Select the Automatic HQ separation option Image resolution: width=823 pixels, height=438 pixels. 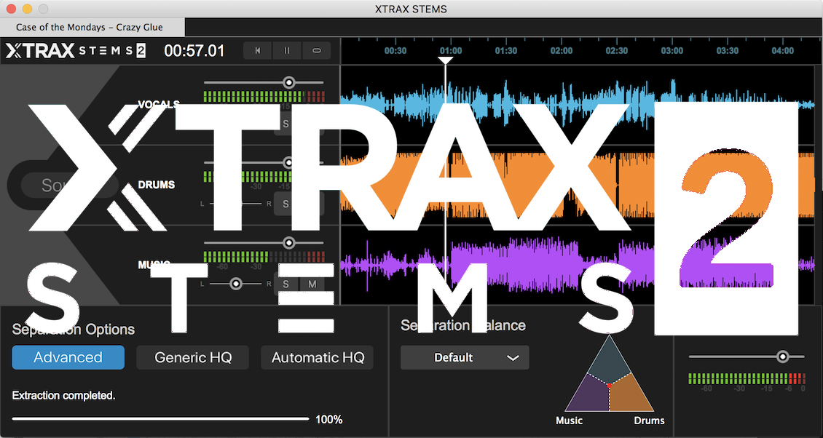pyautogui.click(x=317, y=357)
